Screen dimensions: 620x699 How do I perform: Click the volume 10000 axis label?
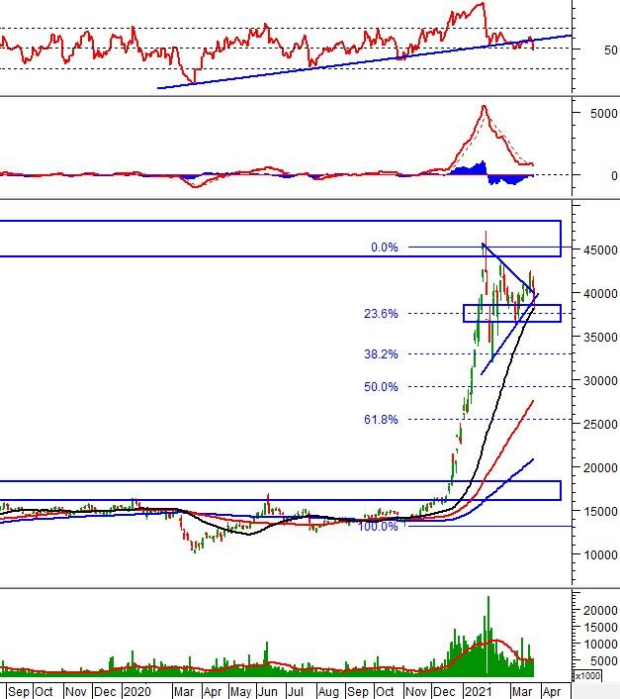(600, 645)
